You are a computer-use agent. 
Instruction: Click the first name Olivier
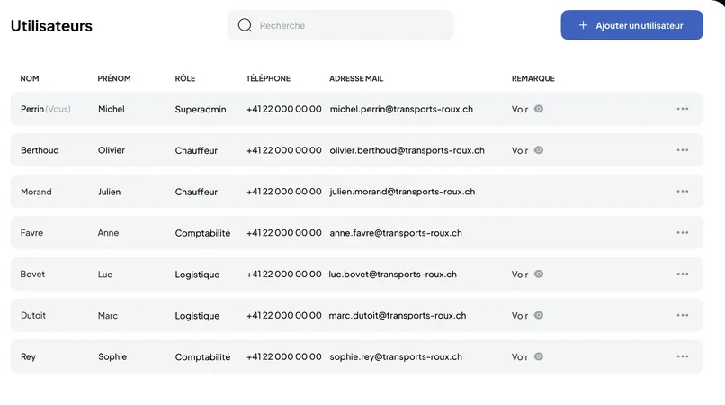[x=112, y=150]
